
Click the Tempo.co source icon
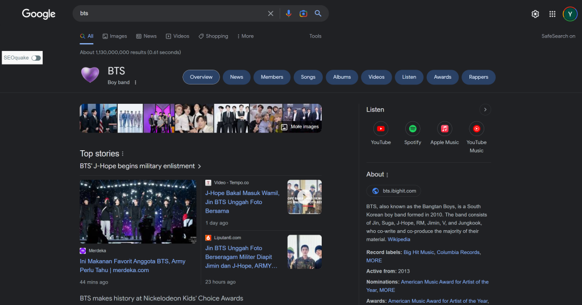click(208, 183)
